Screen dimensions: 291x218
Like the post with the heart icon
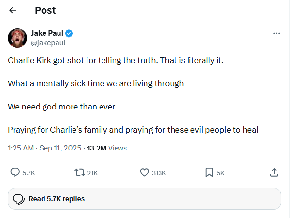tap(144, 172)
